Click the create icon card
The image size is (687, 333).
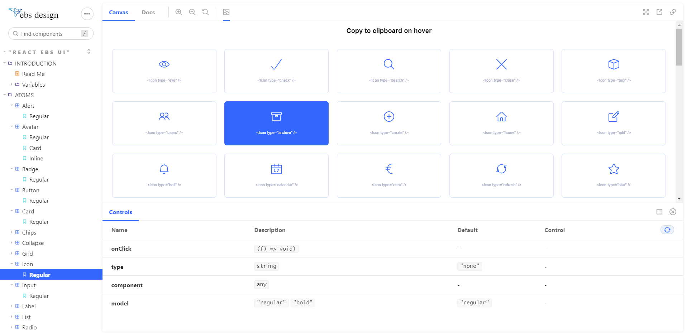pos(389,123)
